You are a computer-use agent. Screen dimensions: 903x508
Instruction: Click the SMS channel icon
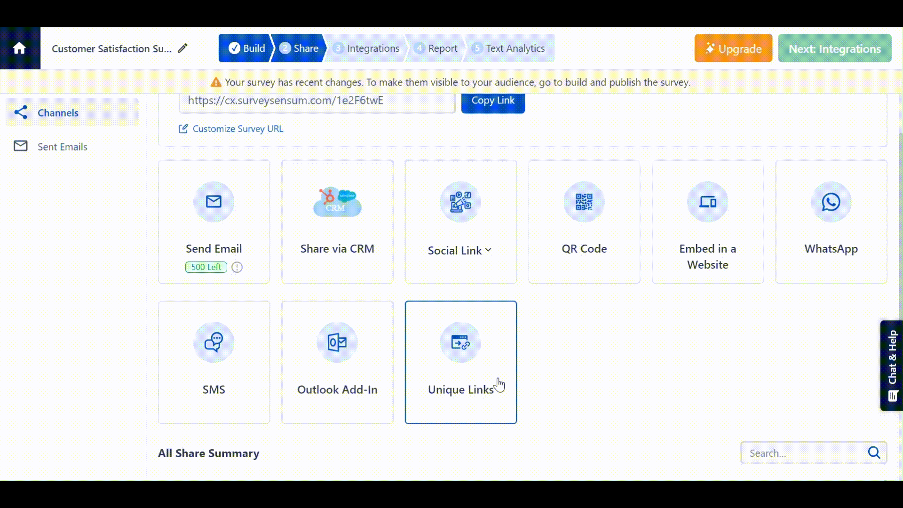pyautogui.click(x=214, y=342)
